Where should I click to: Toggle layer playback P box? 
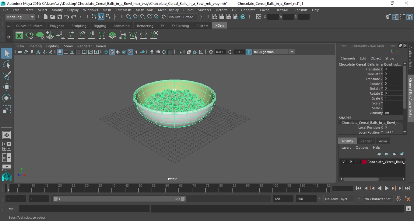tap(350, 162)
